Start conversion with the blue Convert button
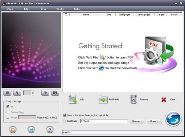This screenshot has height=137, width=185. [173, 119]
